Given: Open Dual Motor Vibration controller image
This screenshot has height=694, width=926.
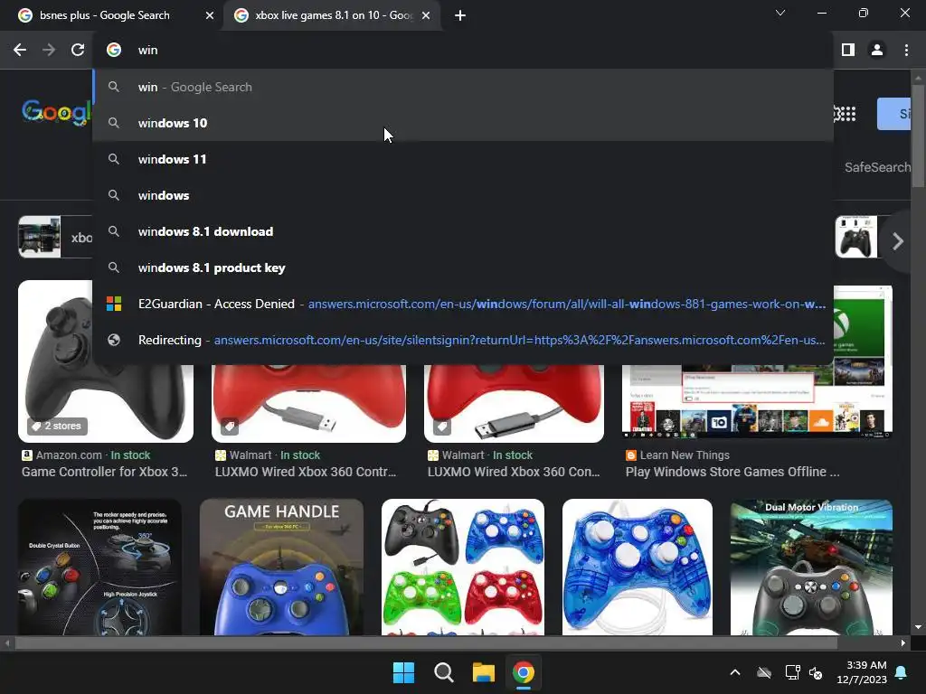Looking at the screenshot, I should [811, 567].
